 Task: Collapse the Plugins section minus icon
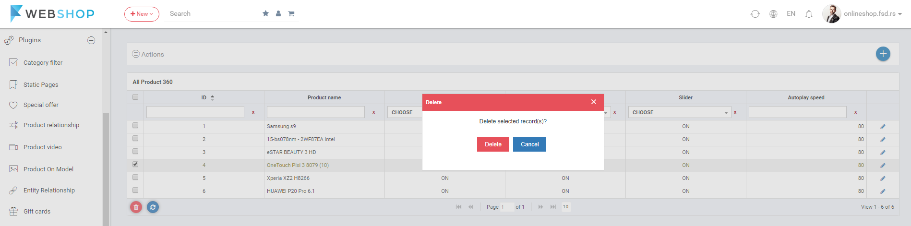tap(91, 40)
